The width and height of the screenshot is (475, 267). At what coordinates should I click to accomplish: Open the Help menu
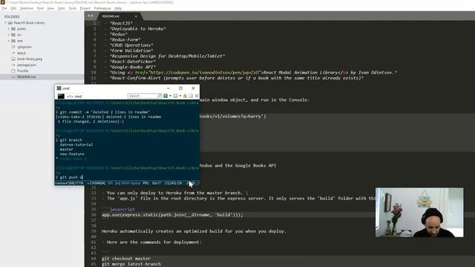click(118, 8)
